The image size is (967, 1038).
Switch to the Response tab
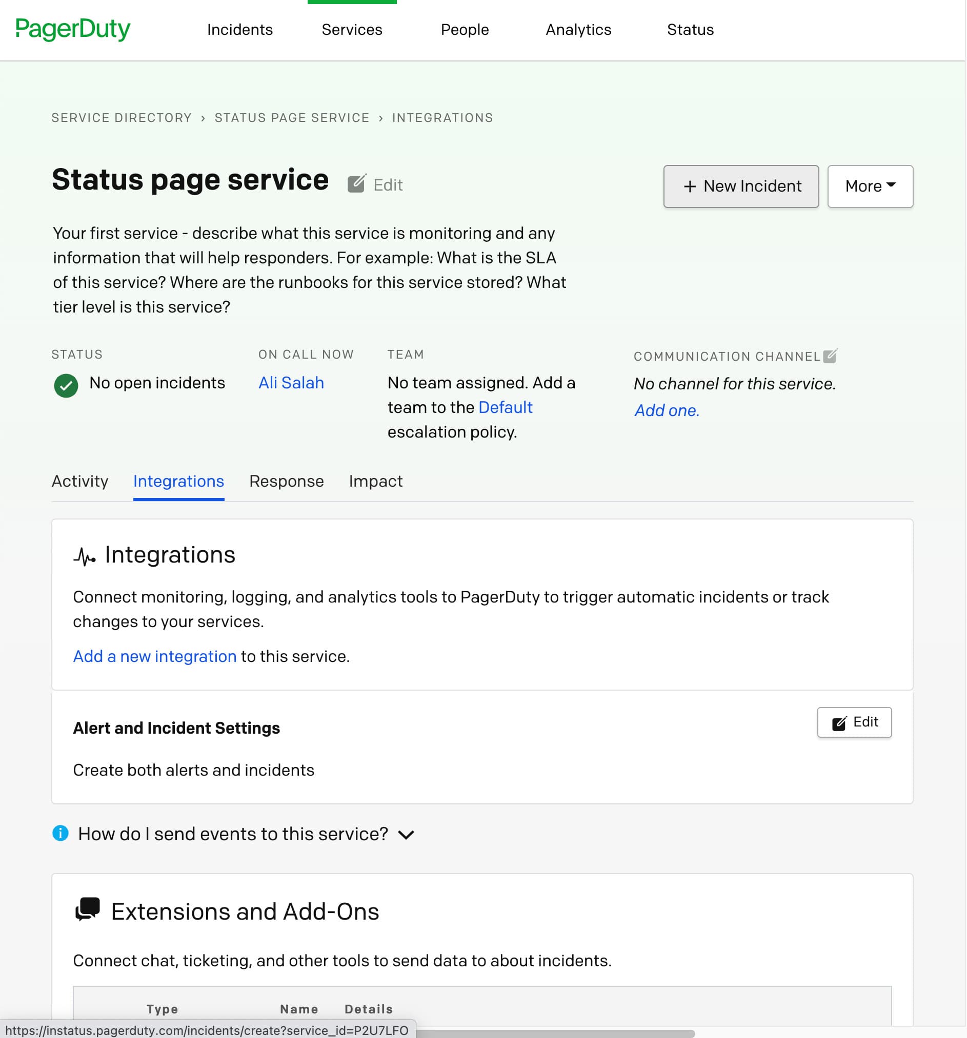(286, 481)
